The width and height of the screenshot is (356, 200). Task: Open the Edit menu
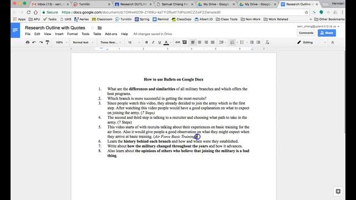pos(37,34)
